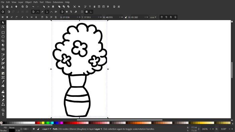Select the Eraser tool
The width and height of the screenshot is (235, 132).
3,100
